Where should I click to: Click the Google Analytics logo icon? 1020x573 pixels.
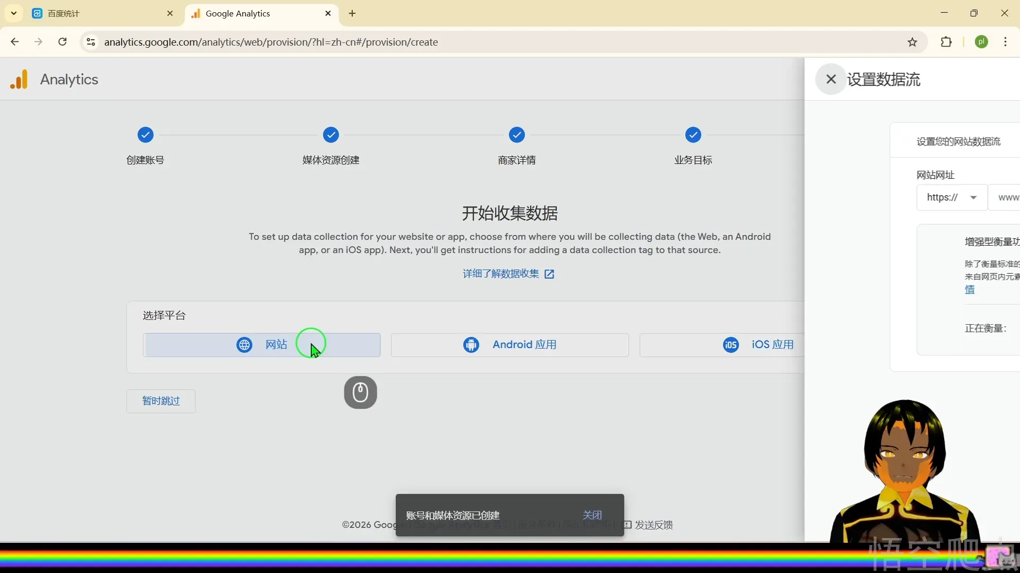pos(19,80)
